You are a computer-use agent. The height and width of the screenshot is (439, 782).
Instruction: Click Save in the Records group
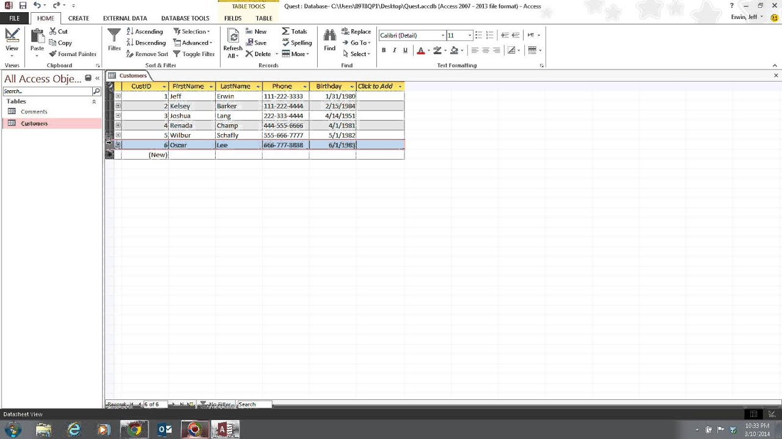click(256, 43)
